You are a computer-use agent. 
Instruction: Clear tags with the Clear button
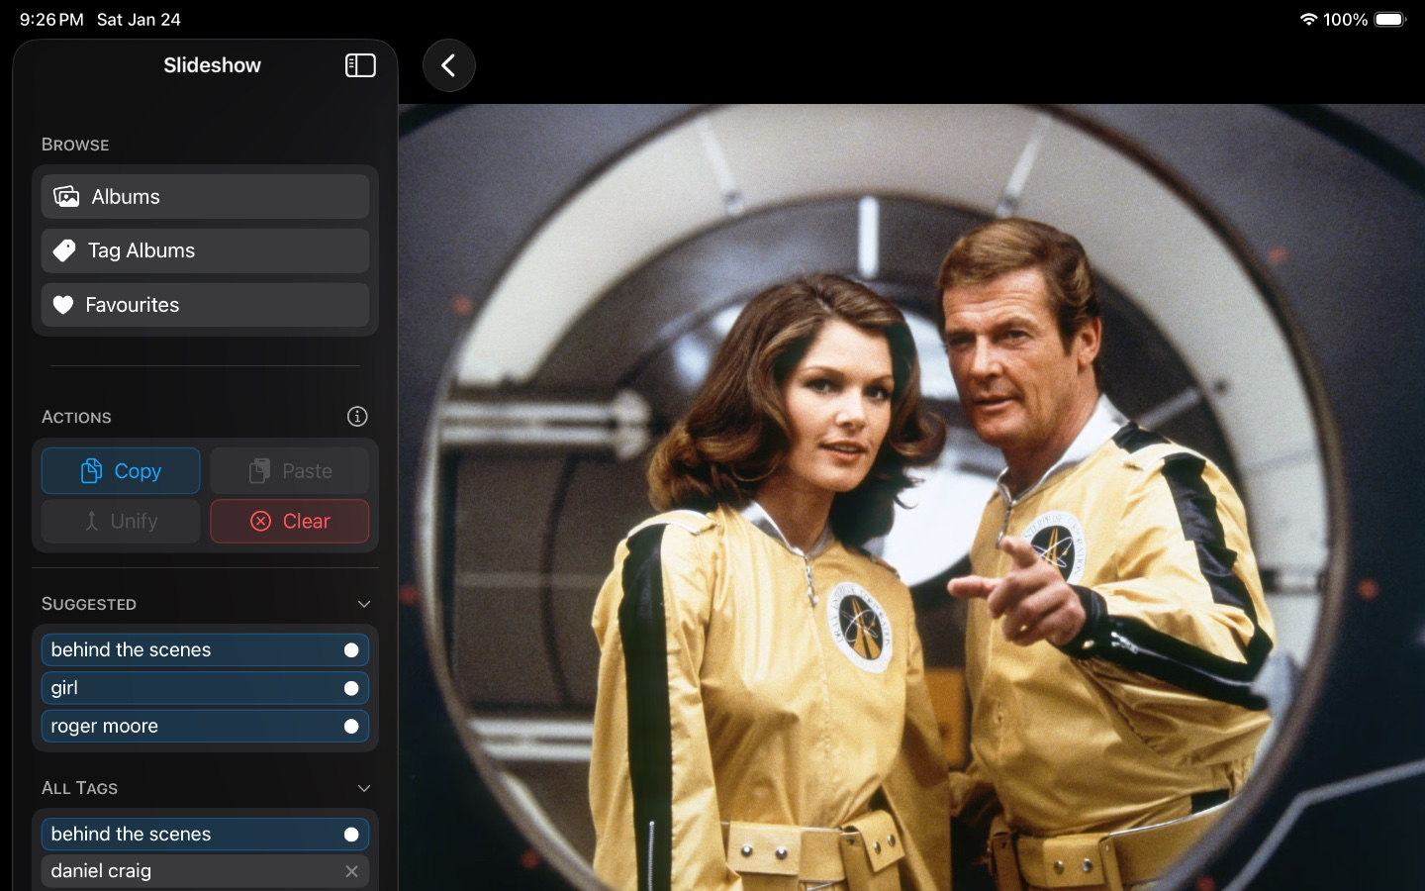(x=290, y=521)
